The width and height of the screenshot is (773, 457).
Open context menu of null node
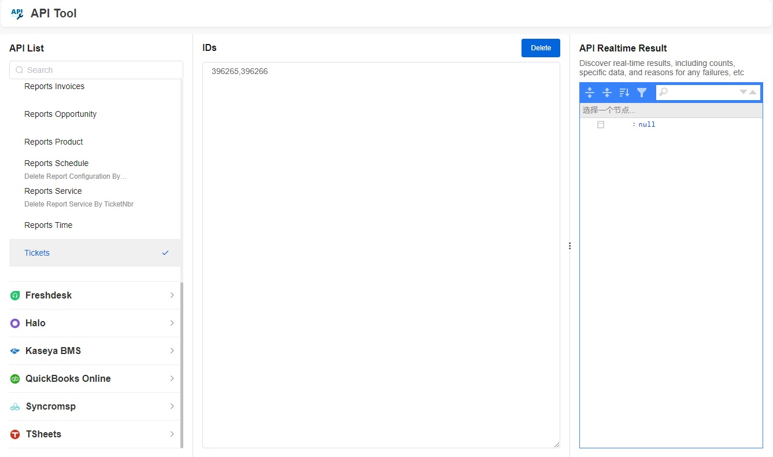[x=601, y=125]
